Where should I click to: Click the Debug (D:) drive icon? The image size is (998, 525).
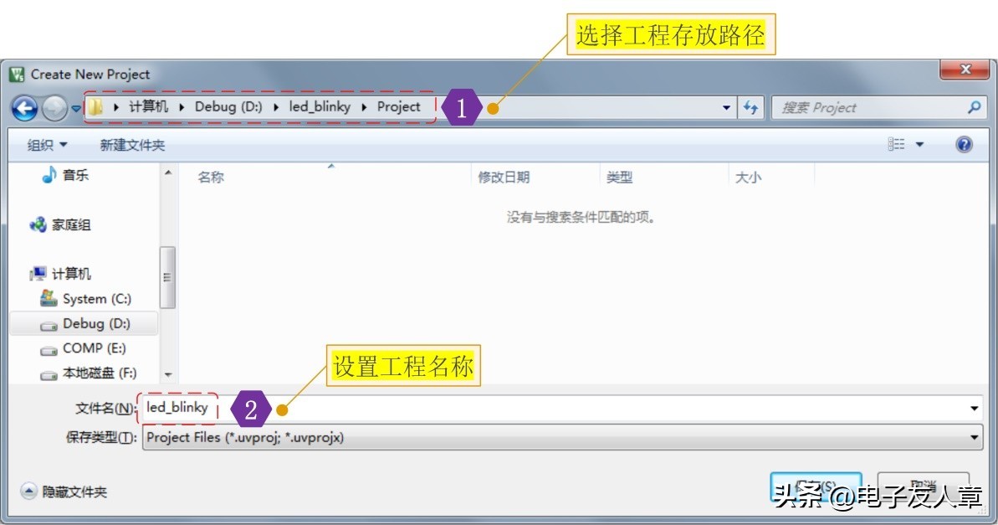pos(49,326)
